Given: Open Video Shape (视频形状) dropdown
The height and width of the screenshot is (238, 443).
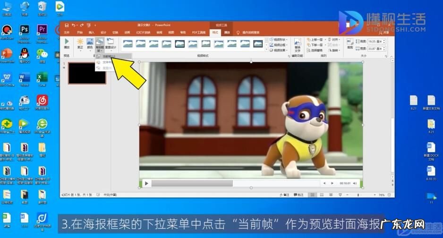Looking at the screenshot, I should coord(279,40).
